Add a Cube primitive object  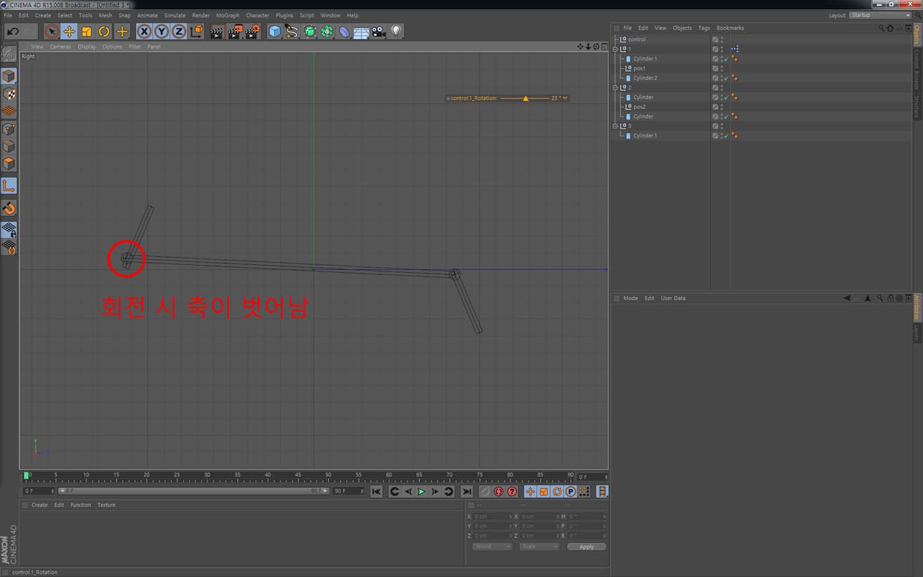pyautogui.click(x=275, y=31)
